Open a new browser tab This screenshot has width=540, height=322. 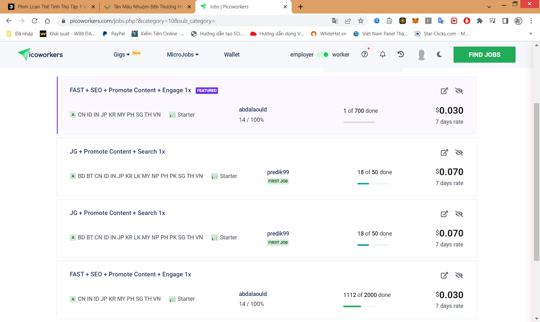click(x=301, y=7)
